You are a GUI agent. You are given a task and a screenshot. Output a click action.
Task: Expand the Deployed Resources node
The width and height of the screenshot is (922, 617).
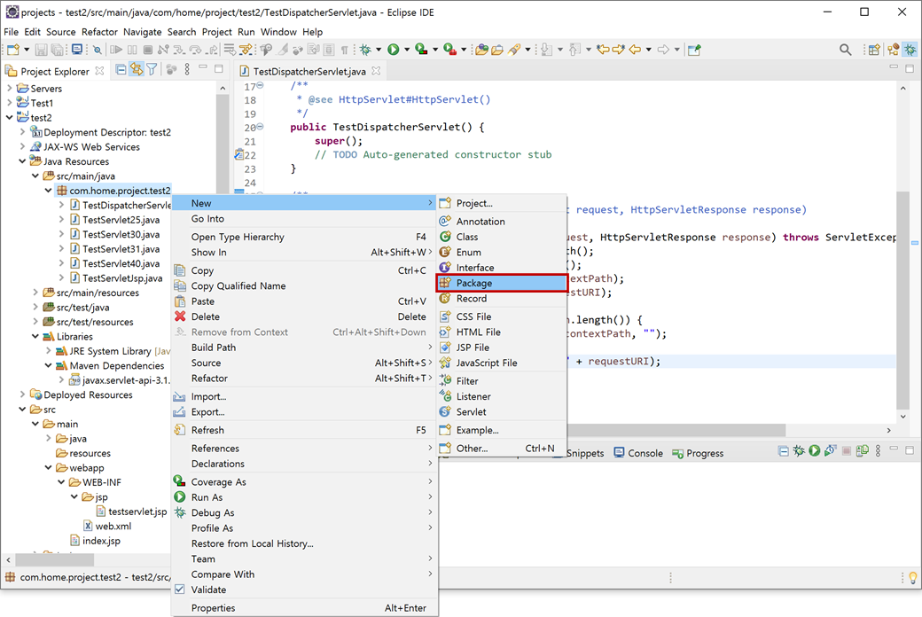22,394
